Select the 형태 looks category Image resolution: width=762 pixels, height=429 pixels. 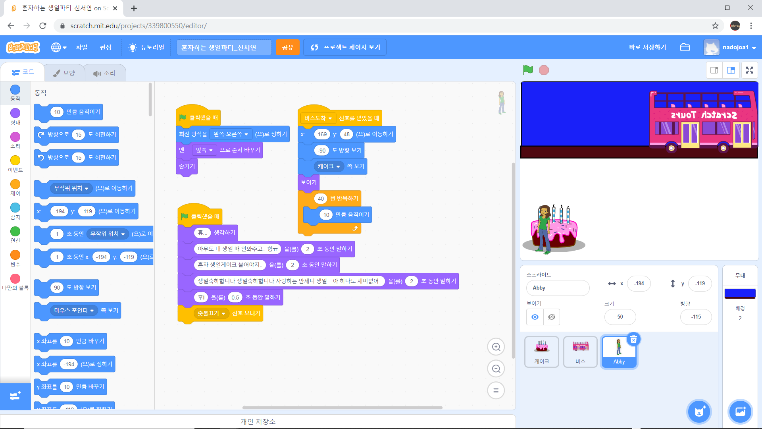click(x=15, y=117)
